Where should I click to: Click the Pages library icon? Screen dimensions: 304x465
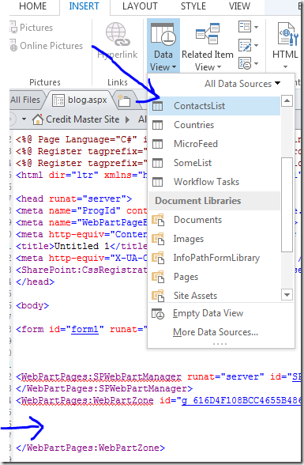click(158, 277)
